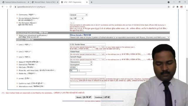Click the media control icon in toolbar

click(x=174, y=7)
